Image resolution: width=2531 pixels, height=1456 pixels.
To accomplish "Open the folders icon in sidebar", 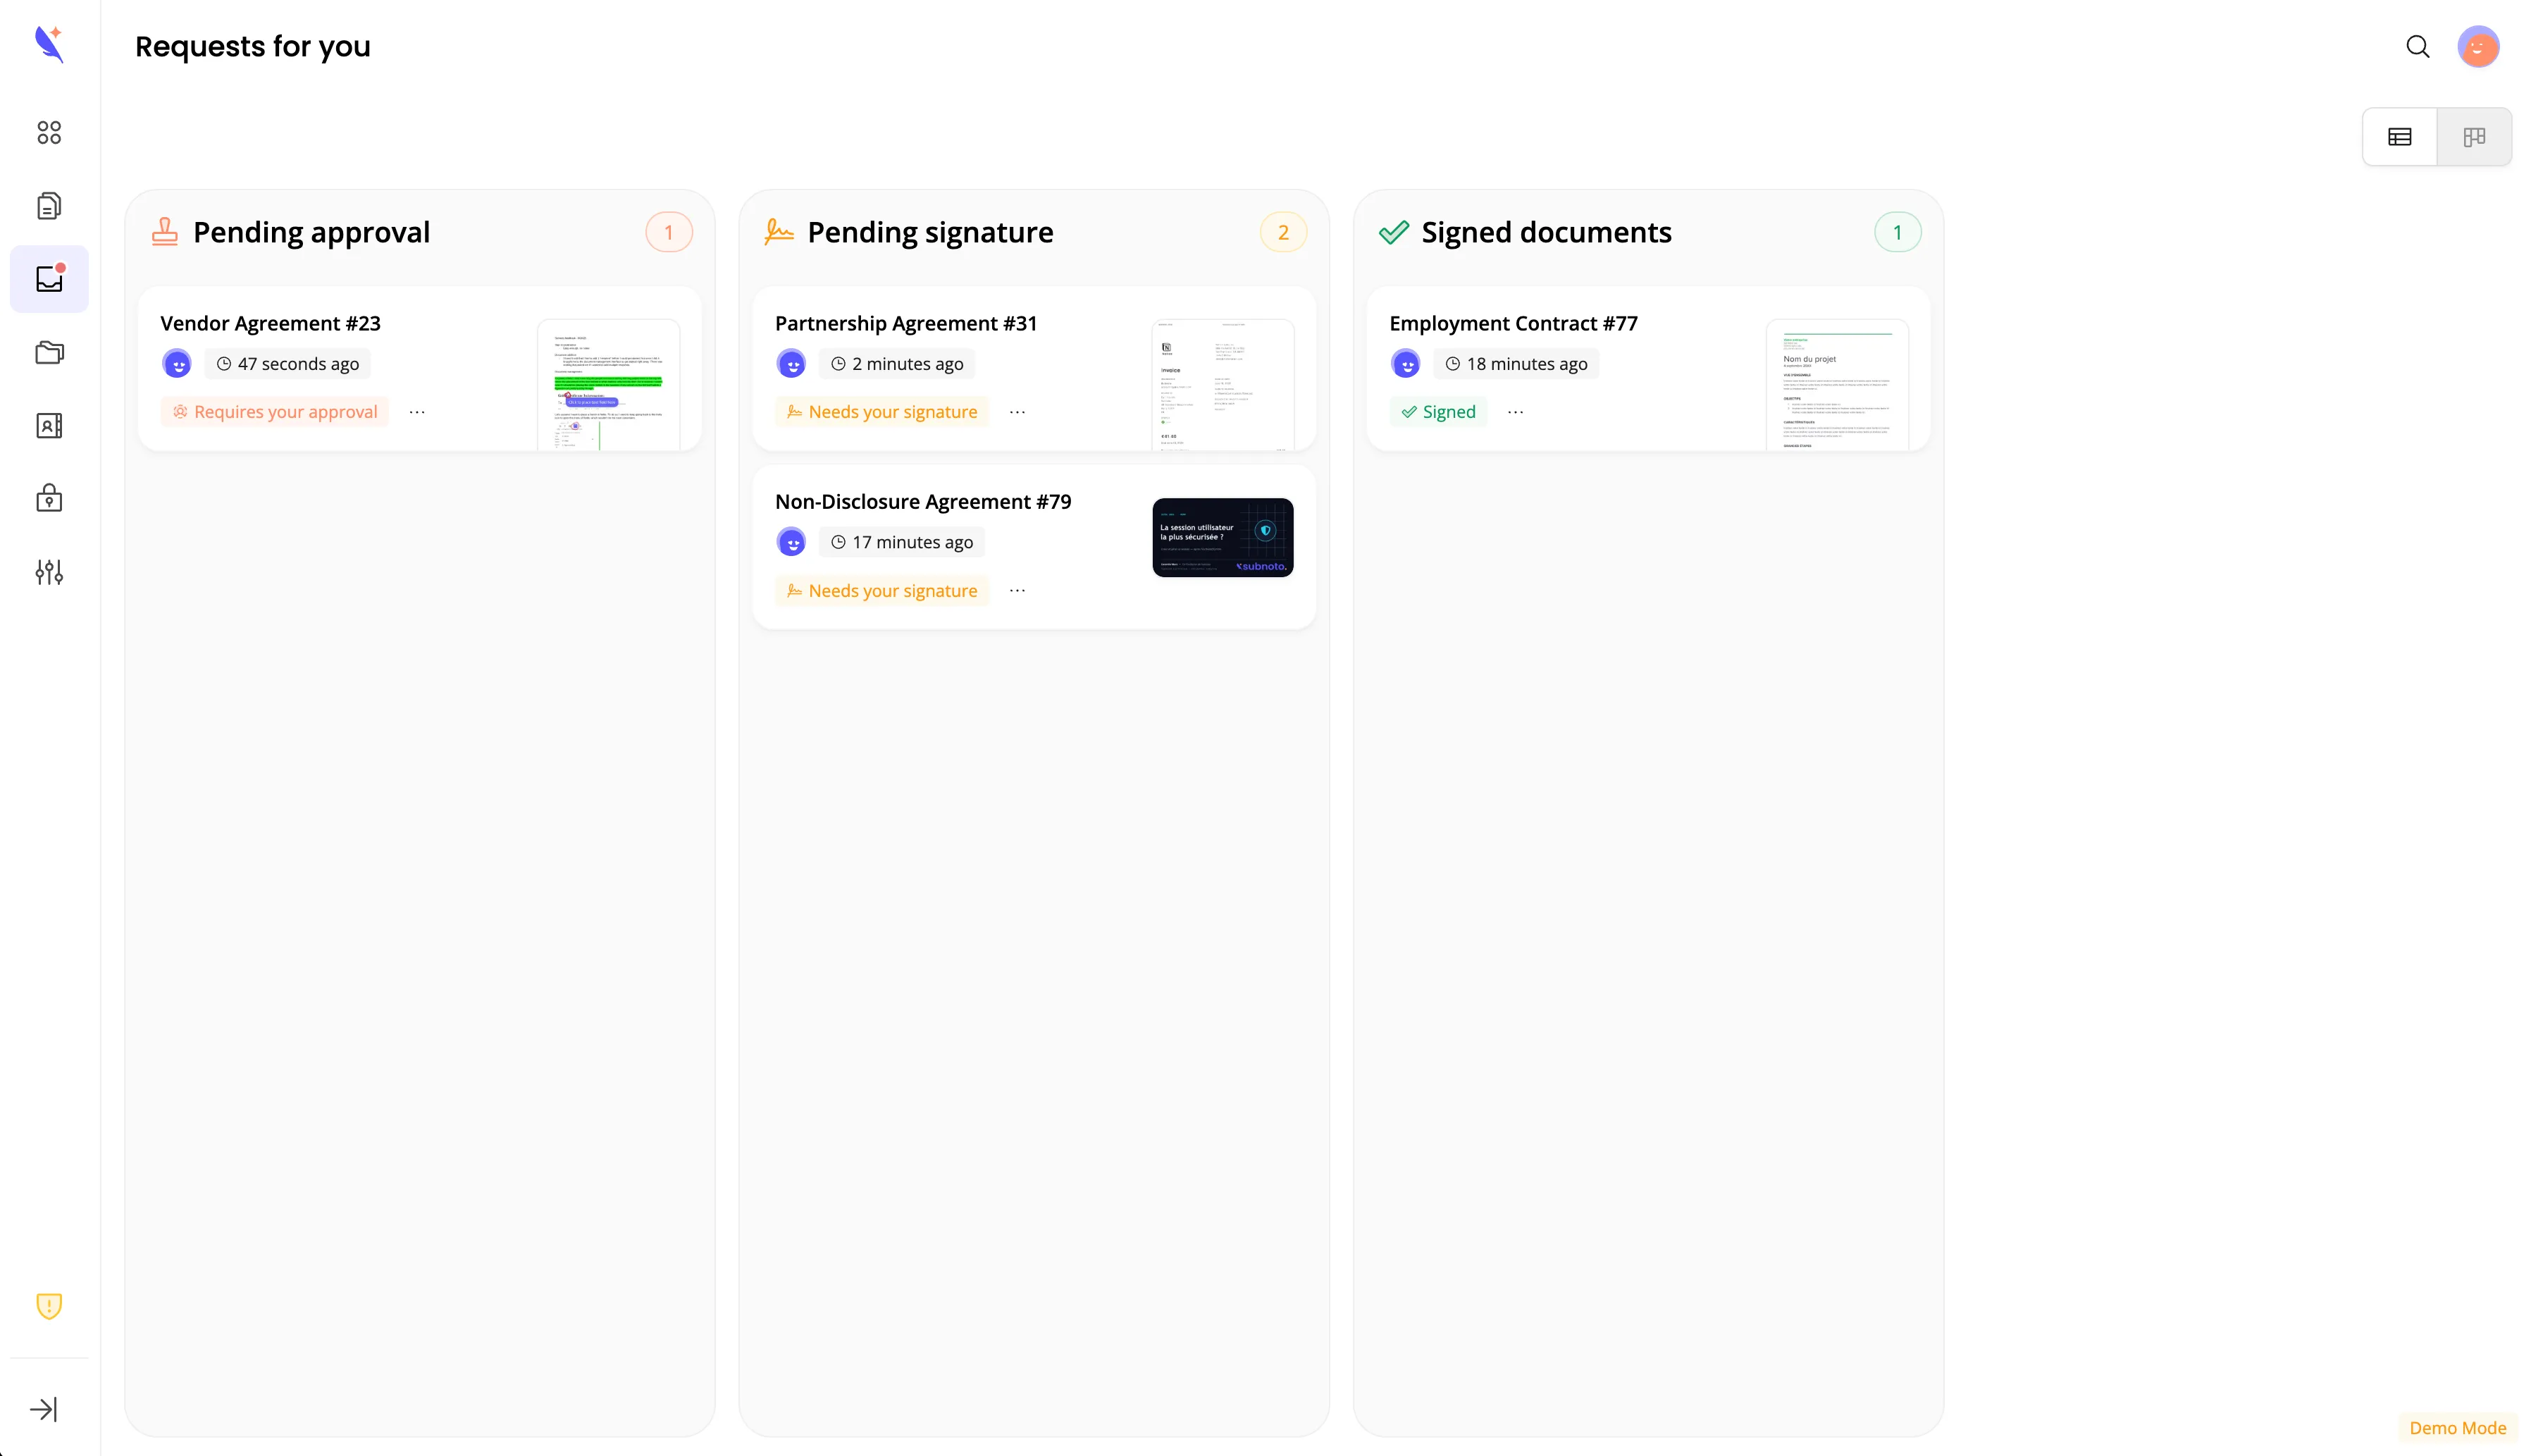I will pos(49,352).
